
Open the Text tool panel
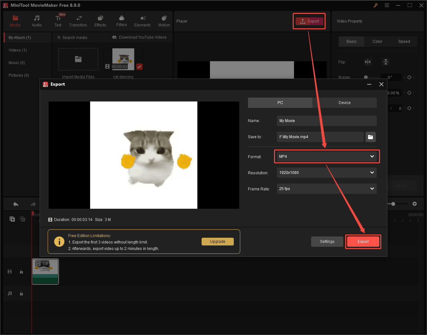58,21
